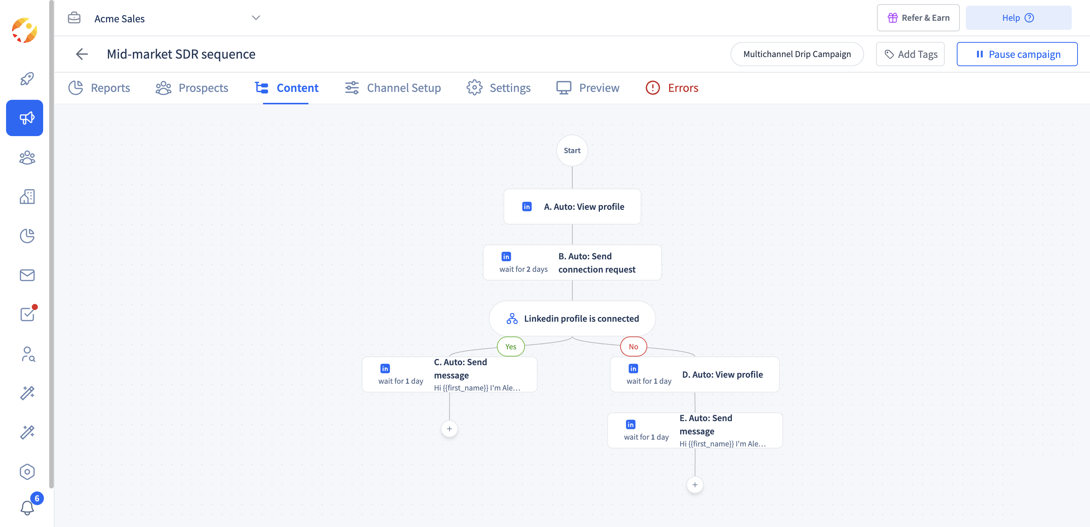The height and width of the screenshot is (527, 1090).
Task: Click the upper magic wand sidebar icon
Action: click(x=27, y=393)
